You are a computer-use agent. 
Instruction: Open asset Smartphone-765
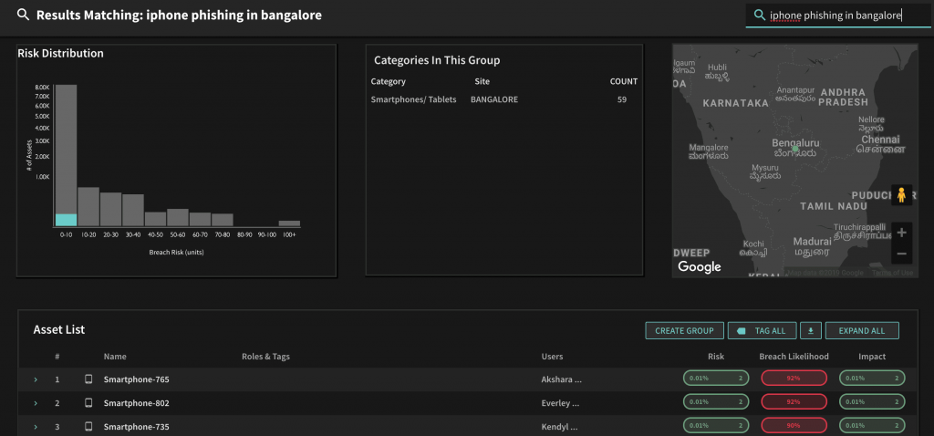137,379
